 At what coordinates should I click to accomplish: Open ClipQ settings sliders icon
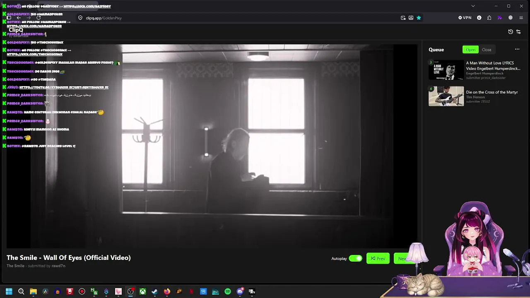point(518,32)
